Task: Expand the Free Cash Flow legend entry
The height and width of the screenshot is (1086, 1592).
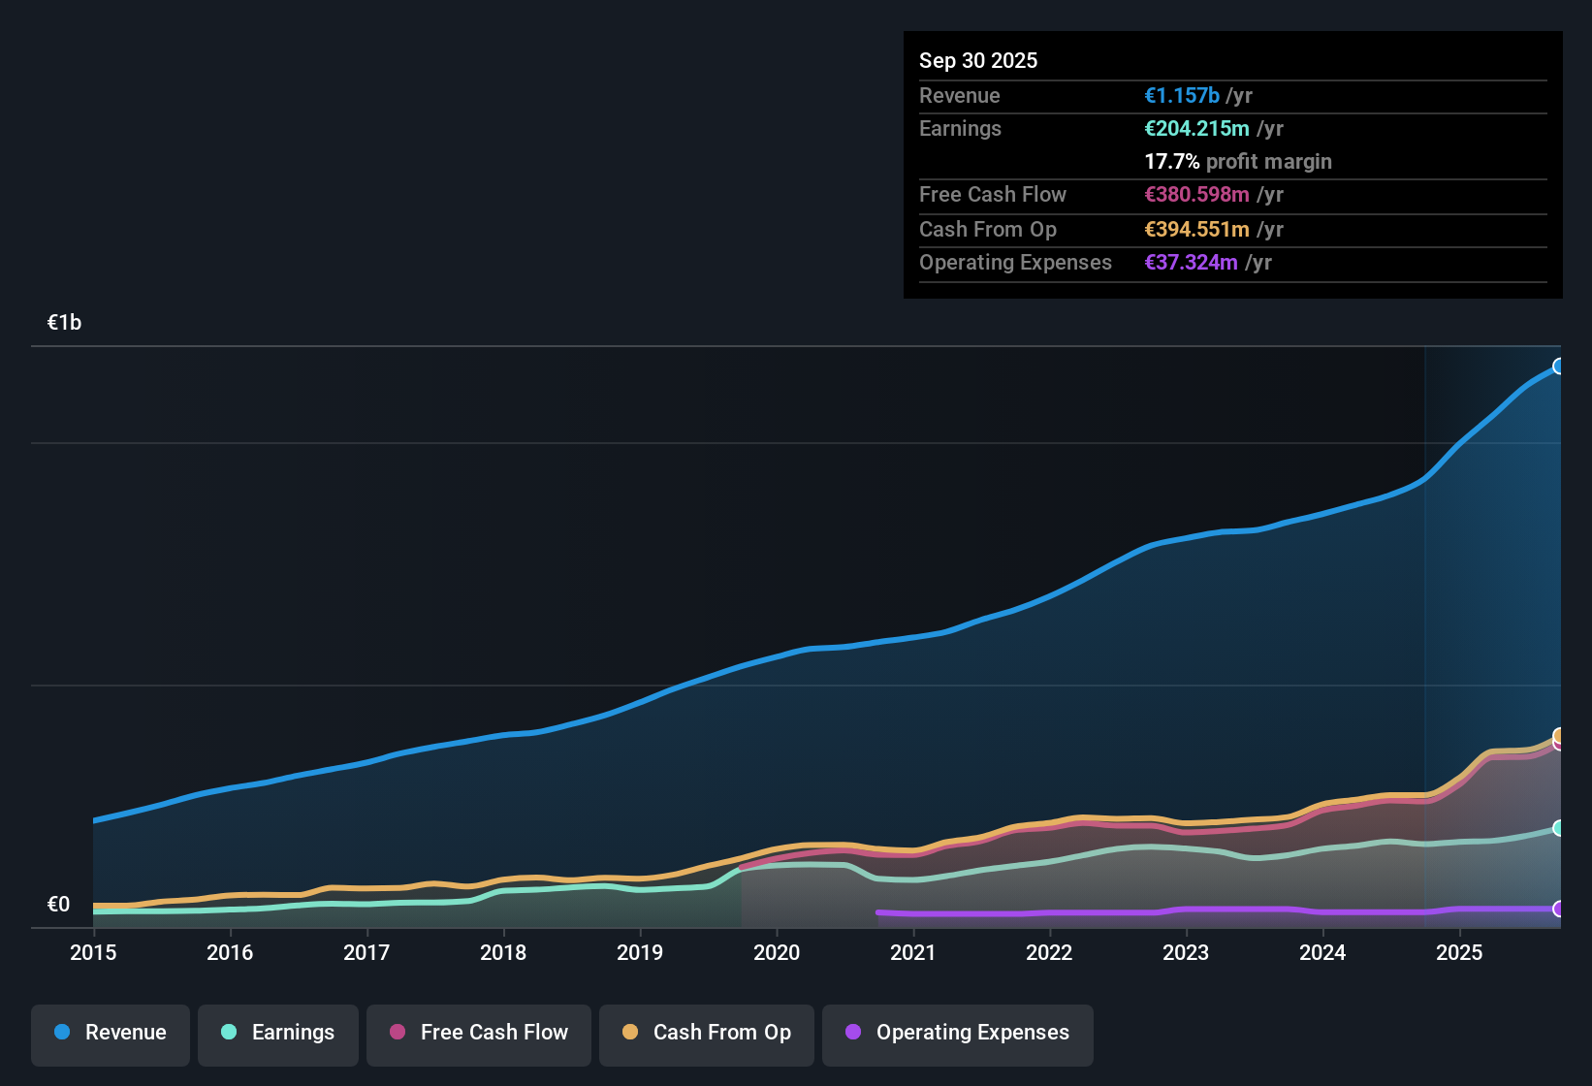Action: pos(478,1033)
